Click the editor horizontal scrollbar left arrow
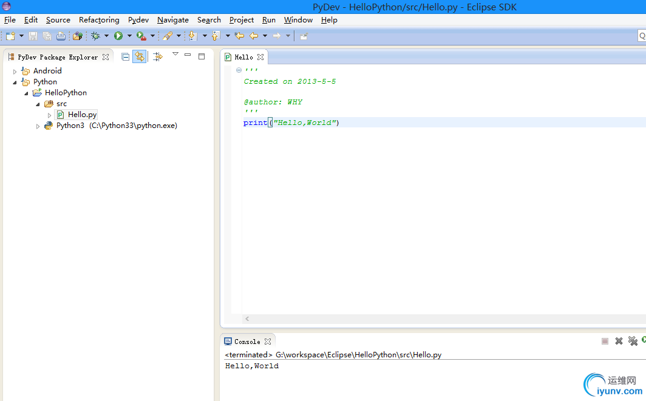 [247, 318]
